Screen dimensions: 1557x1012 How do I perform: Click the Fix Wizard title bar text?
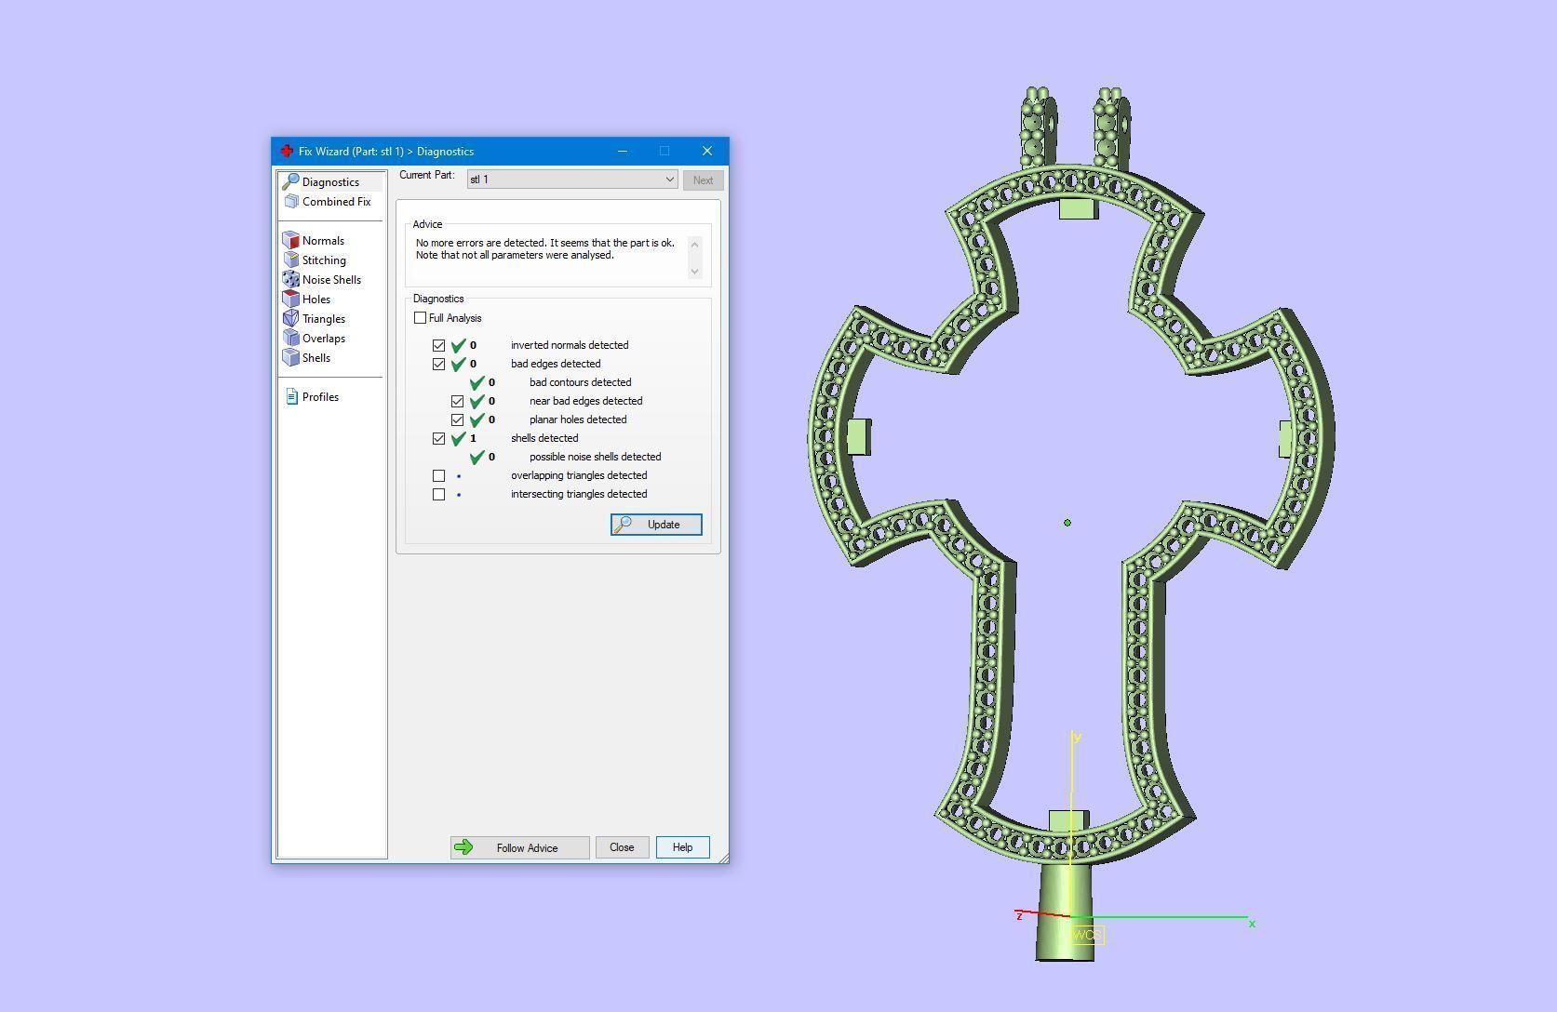click(386, 152)
